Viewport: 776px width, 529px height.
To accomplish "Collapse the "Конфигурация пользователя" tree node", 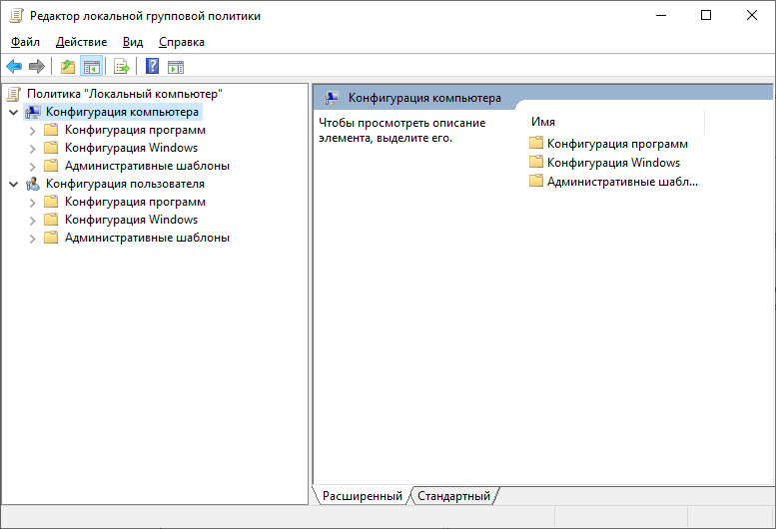I will [13, 184].
